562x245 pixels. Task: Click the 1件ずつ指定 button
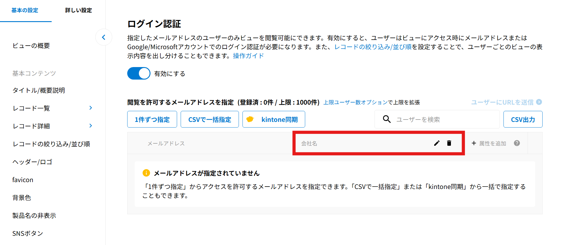coord(152,120)
